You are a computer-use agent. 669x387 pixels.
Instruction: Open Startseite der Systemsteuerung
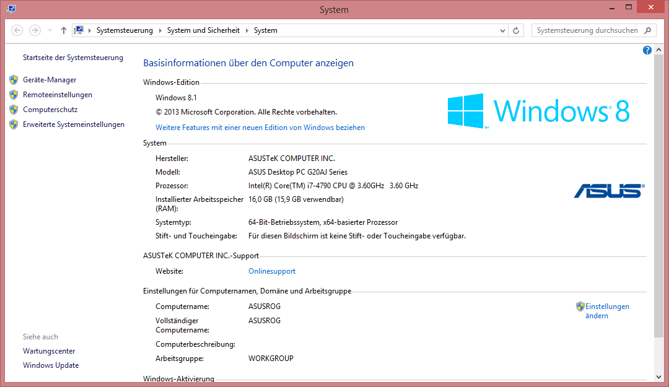[x=73, y=58]
